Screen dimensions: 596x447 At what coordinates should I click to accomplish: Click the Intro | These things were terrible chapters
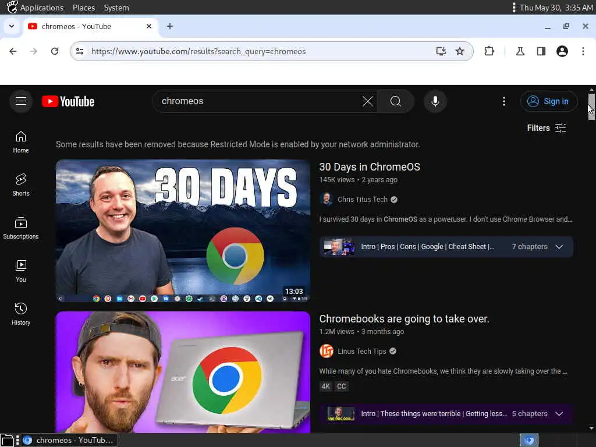[434, 414]
